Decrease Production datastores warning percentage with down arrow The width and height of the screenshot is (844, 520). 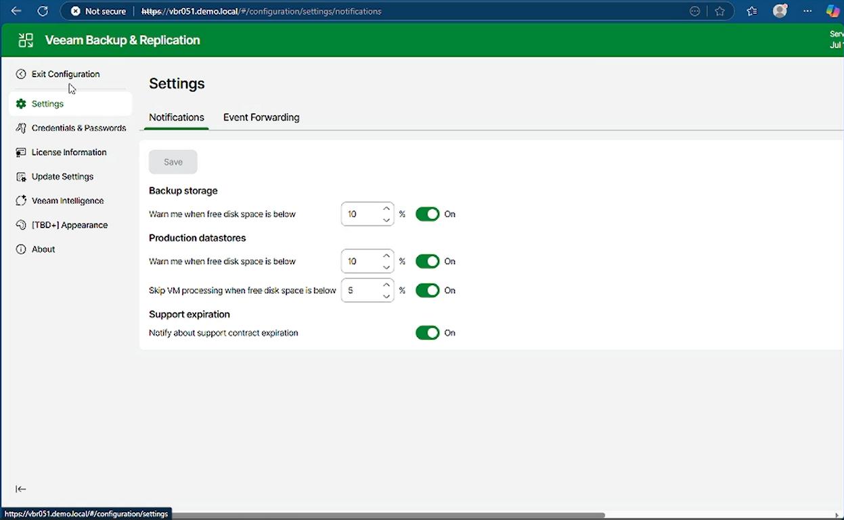(386, 267)
